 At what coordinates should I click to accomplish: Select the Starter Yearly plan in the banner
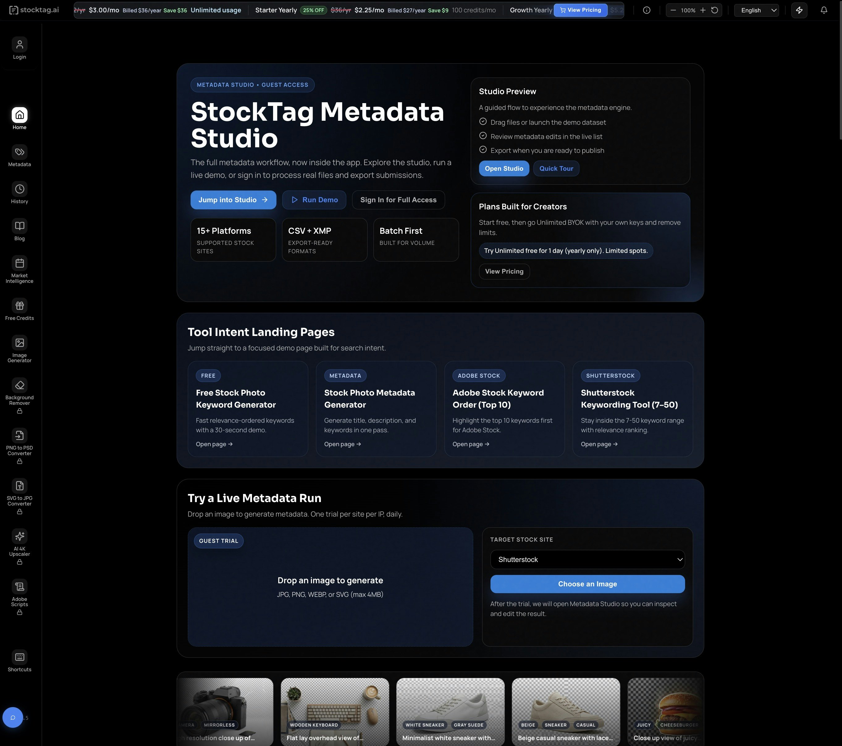(276, 10)
